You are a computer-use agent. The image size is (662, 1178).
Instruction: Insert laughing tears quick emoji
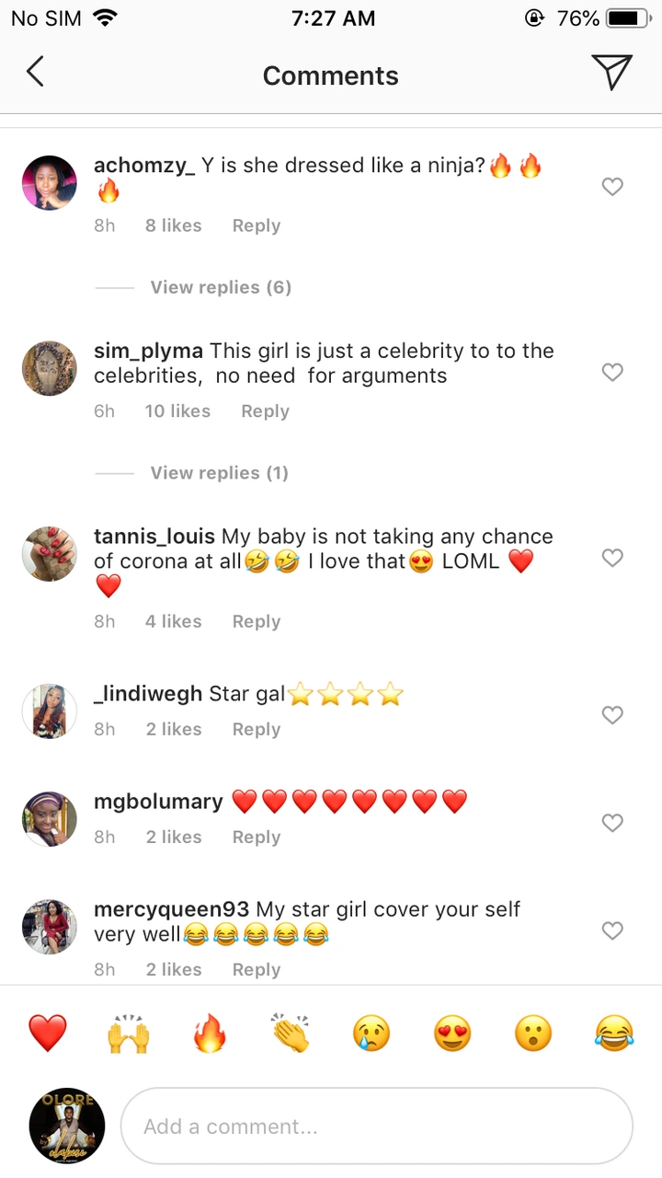tap(614, 1034)
